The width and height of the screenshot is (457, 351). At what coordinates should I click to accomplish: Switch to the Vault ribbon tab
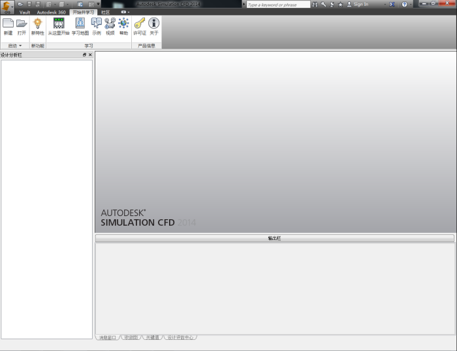[25, 12]
